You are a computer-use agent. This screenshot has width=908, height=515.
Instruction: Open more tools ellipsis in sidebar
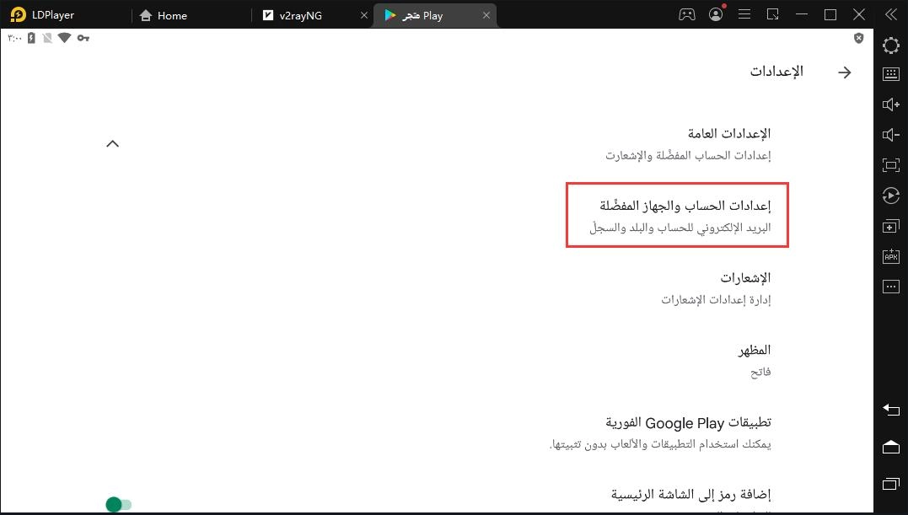tap(890, 287)
